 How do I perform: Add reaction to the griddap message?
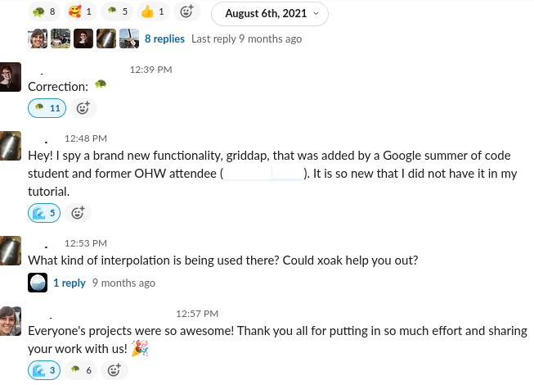(78, 213)
